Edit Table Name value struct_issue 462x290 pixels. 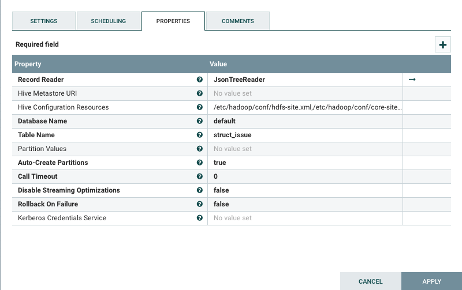[305, 135]
